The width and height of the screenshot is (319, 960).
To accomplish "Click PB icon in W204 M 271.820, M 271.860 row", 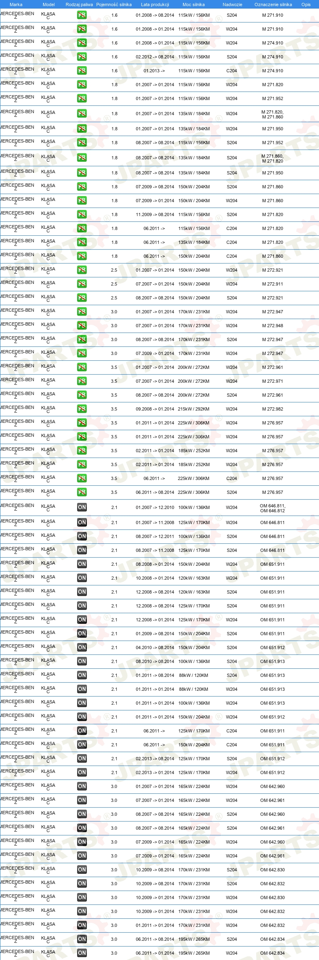I will tap(82, 114).
